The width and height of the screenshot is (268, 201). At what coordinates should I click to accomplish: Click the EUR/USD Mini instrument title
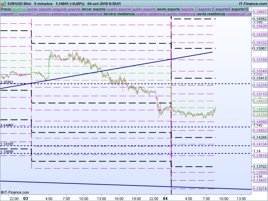click(19, 4)
